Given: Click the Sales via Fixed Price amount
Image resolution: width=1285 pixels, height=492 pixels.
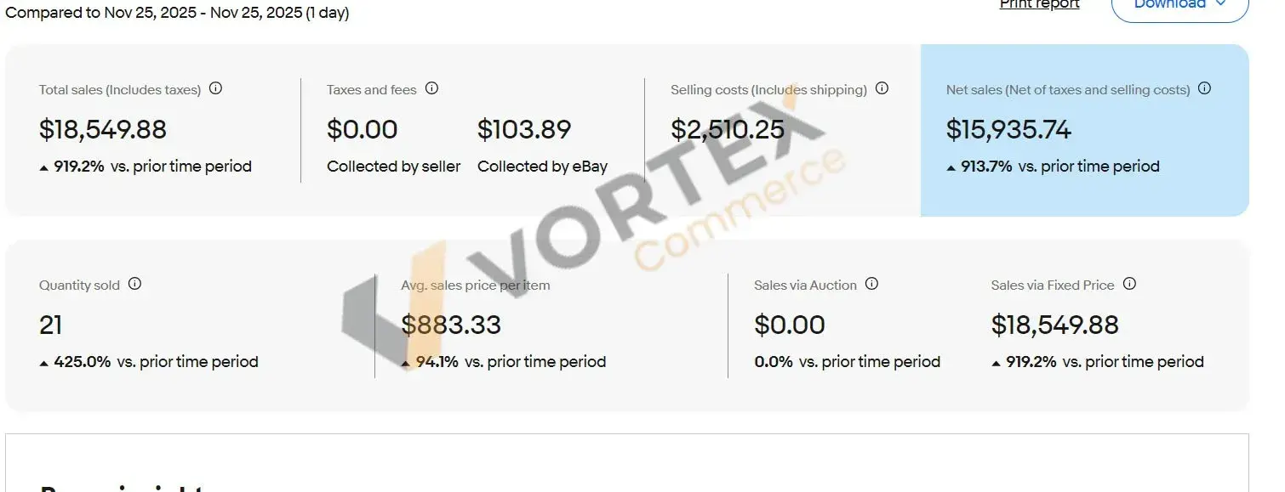Looking at the screenshot, I should 1054,325.
